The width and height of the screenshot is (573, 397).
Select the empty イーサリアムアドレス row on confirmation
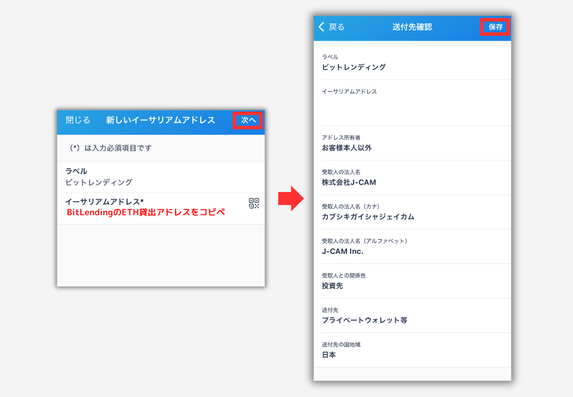412,103
